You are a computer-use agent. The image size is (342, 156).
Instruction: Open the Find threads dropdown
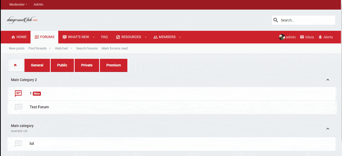pos(50,48)
